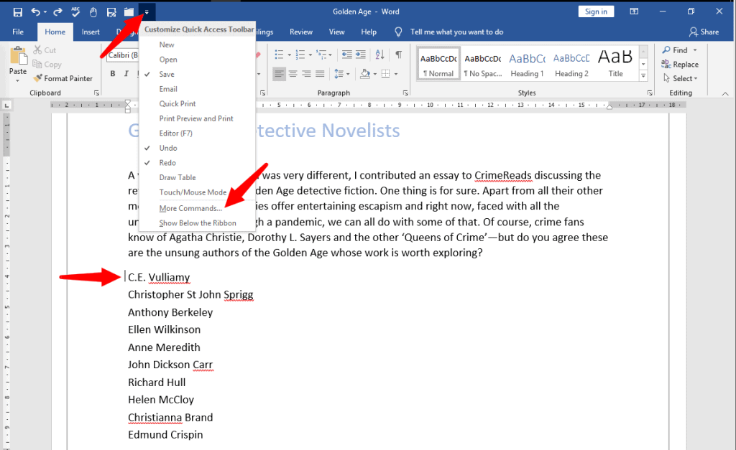This screenshot has width=736, height=450.
Task: Click the Redo icon in title bar
Action: 57,11
